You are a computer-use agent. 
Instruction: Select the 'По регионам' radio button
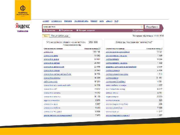click(x=60, y=30)
